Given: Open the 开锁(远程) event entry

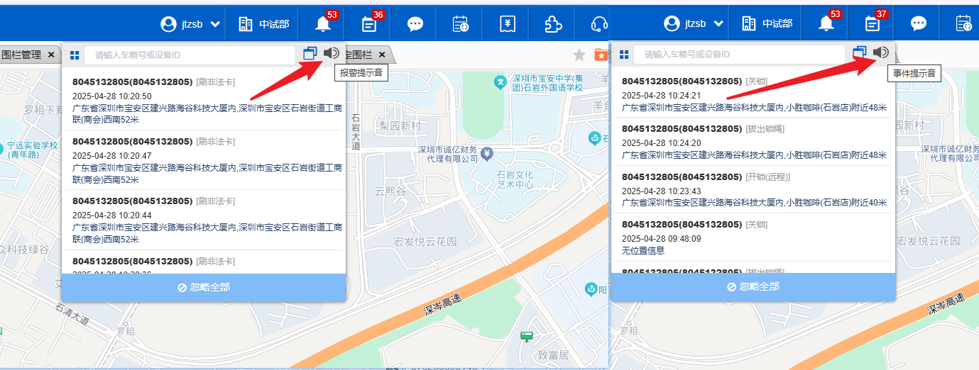Looking at the screenshot, I should click(753, 189).
